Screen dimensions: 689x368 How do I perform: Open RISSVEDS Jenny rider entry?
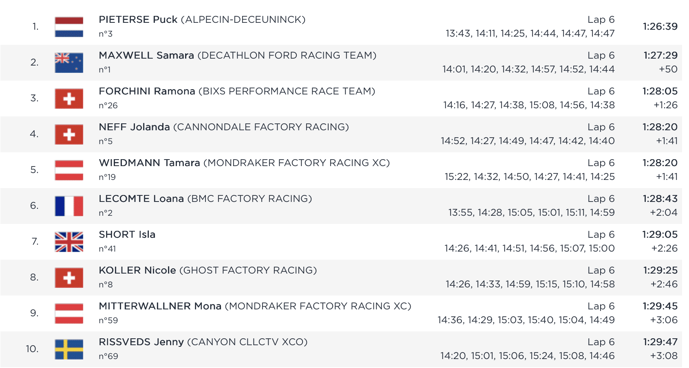[141, 342]
